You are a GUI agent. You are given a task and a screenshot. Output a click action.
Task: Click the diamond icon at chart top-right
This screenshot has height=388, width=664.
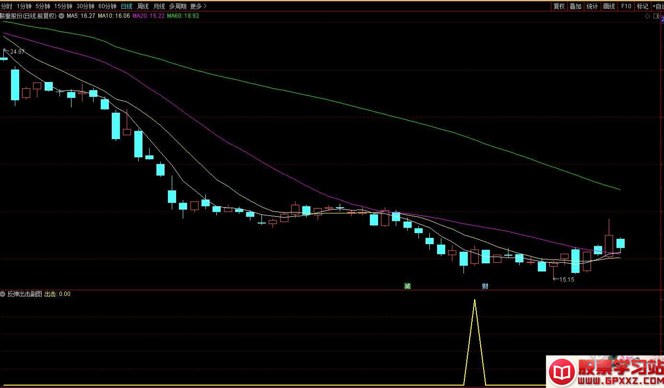647,16
